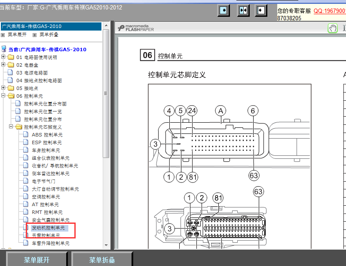This screenshot has width=346, height=266.
Task: Click the split-center panel layout icon
Action: click(x=243, y=10)
